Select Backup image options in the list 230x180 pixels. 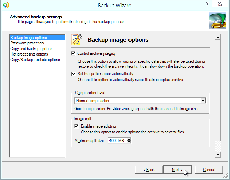pyautogui.click(x=37, y=38)
